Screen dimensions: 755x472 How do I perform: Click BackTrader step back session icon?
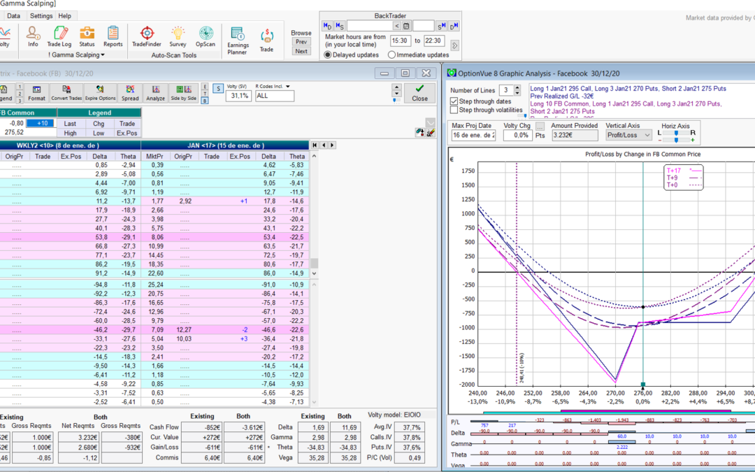point(340,26)
